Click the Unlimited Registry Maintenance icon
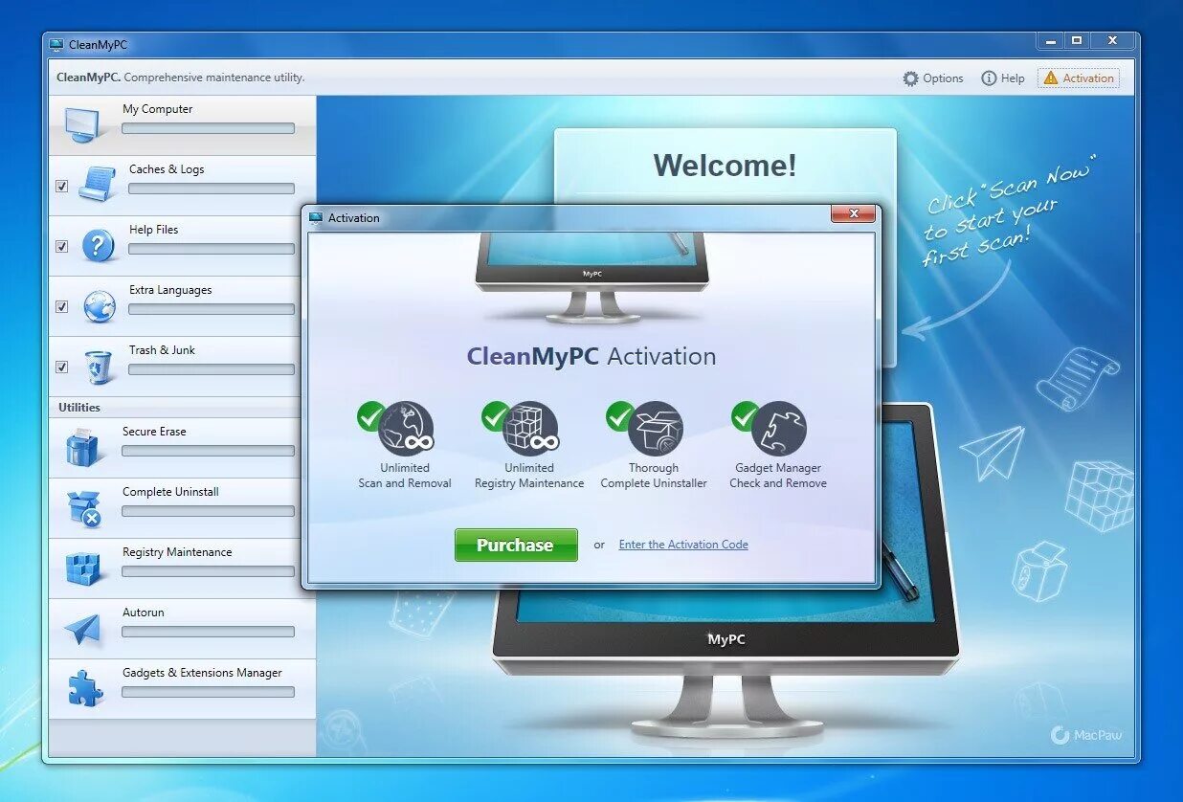Screen dimensions: 1183x802 (x=529, y=429)
